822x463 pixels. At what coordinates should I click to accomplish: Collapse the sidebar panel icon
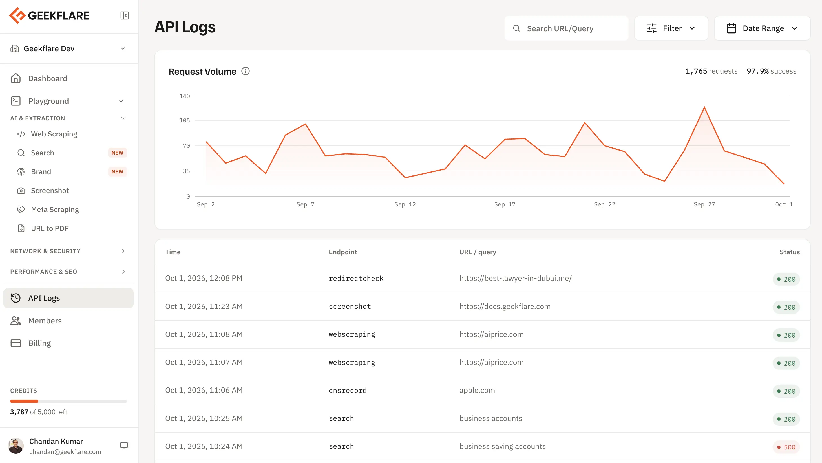click(124, 16)
